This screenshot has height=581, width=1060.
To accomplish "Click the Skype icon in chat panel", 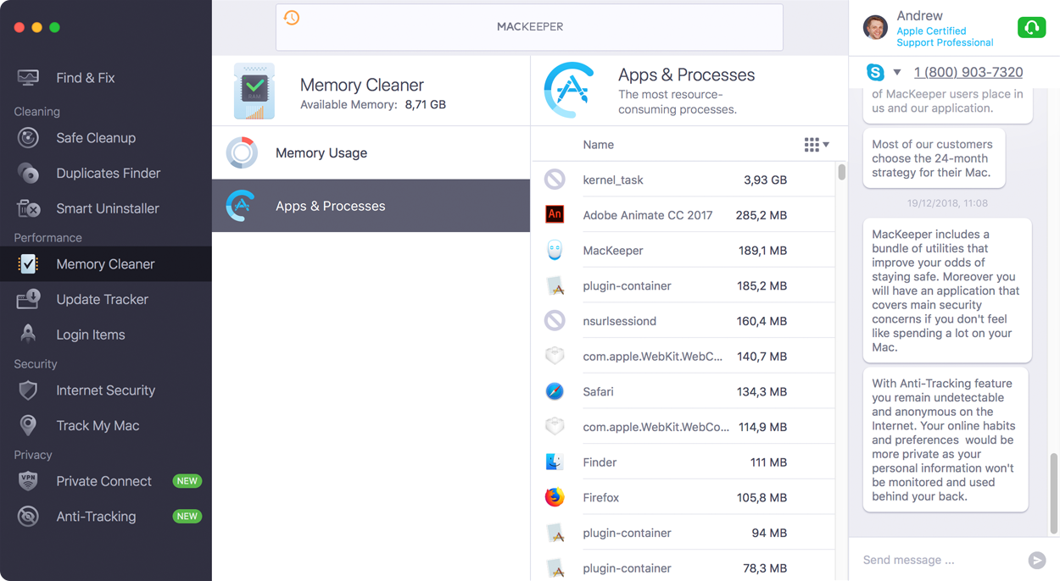I will point(875,72).
